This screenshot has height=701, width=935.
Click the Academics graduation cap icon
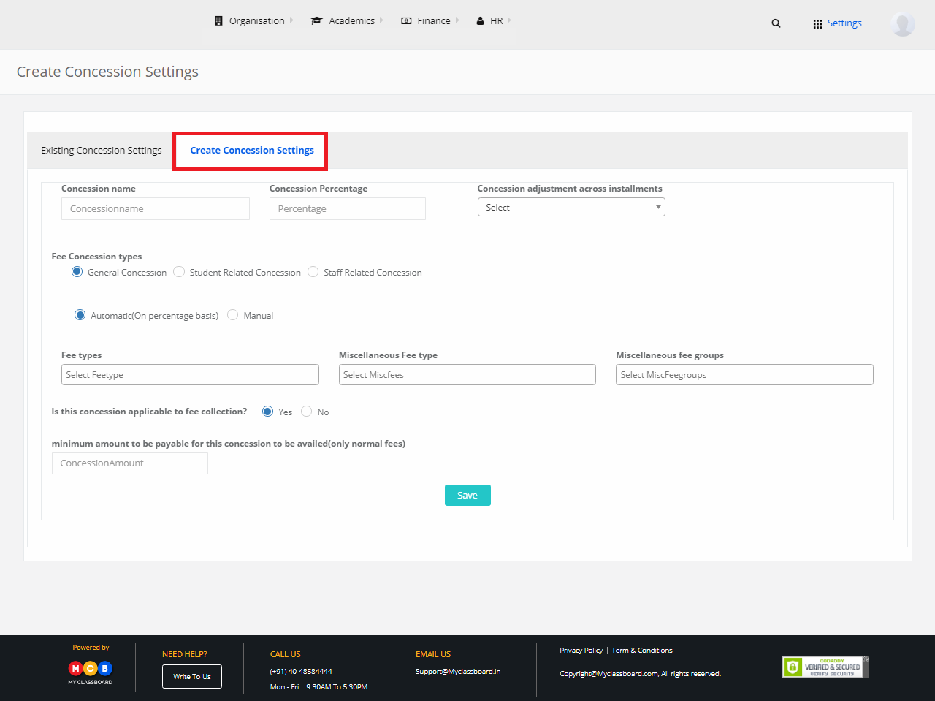click(316, 20)
